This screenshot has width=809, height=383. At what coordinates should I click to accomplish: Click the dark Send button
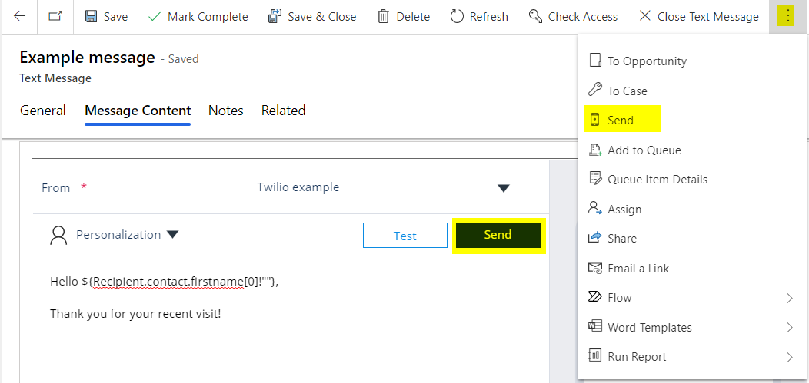coord(498,235)
